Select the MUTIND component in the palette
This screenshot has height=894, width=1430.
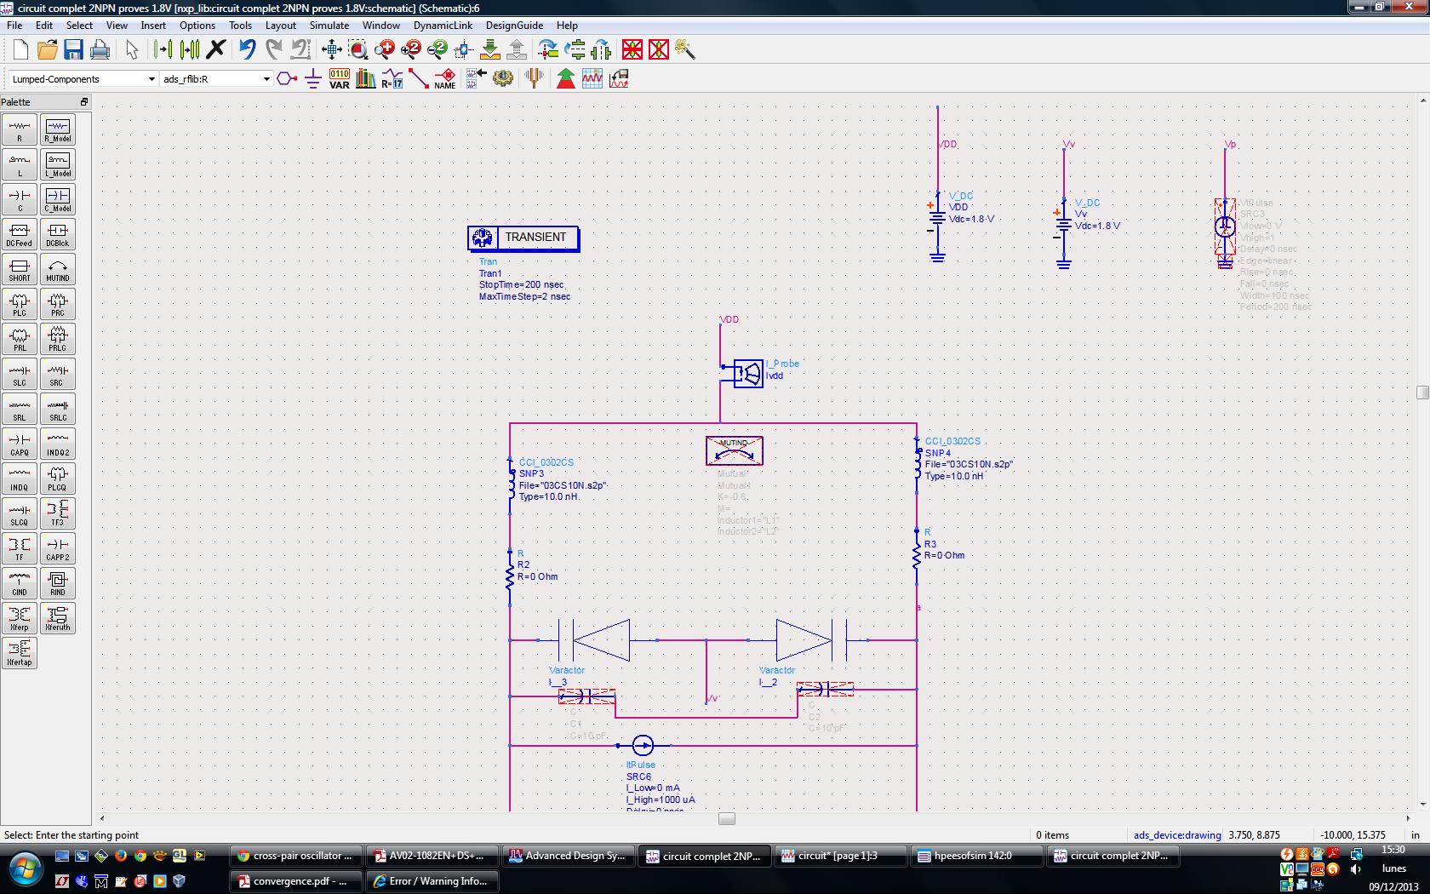(57, 269)
